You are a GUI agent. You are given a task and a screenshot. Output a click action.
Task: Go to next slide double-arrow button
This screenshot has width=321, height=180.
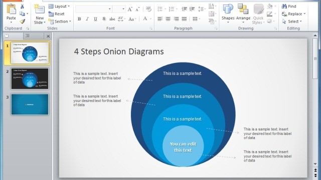click(x=315, y=175)
